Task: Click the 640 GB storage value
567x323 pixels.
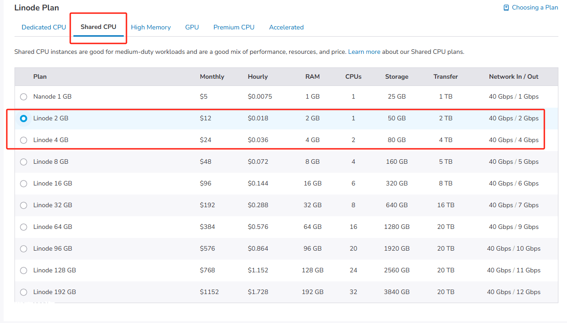Action: click(397, 205)
